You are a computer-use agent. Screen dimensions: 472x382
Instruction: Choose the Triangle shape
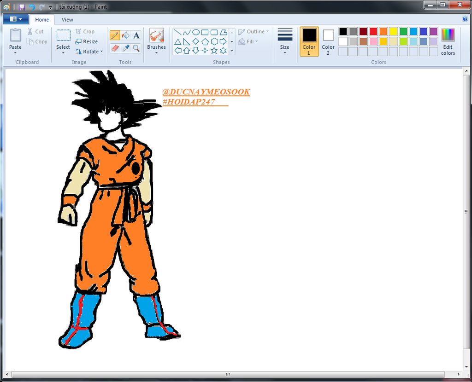[x=177, y=41]
